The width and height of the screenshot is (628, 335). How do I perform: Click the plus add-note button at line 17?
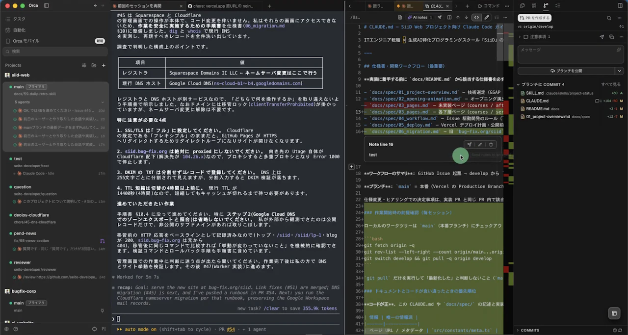(351, 167)
